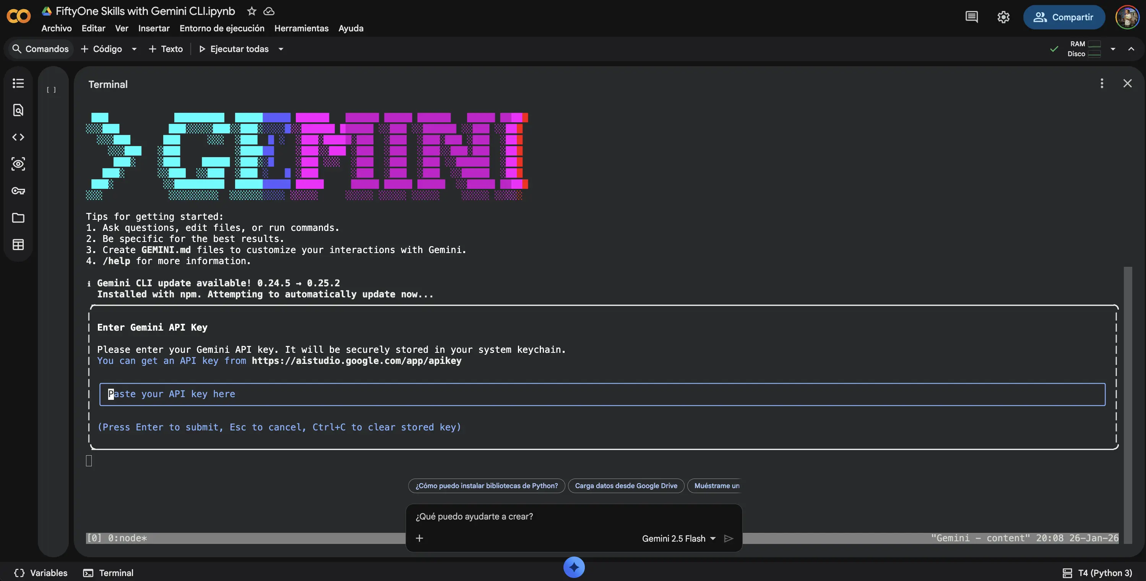The width and height of the screenshot is (1146, 581).
Task: Open the Ejecutar todas dropdown arrow
Action: [280, 49]
